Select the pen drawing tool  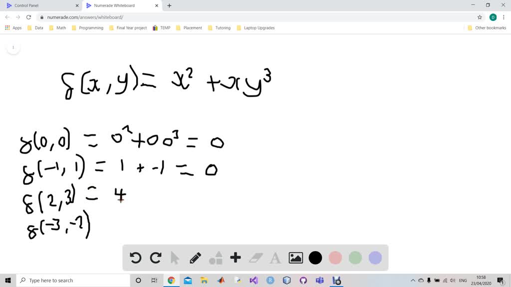195,258
